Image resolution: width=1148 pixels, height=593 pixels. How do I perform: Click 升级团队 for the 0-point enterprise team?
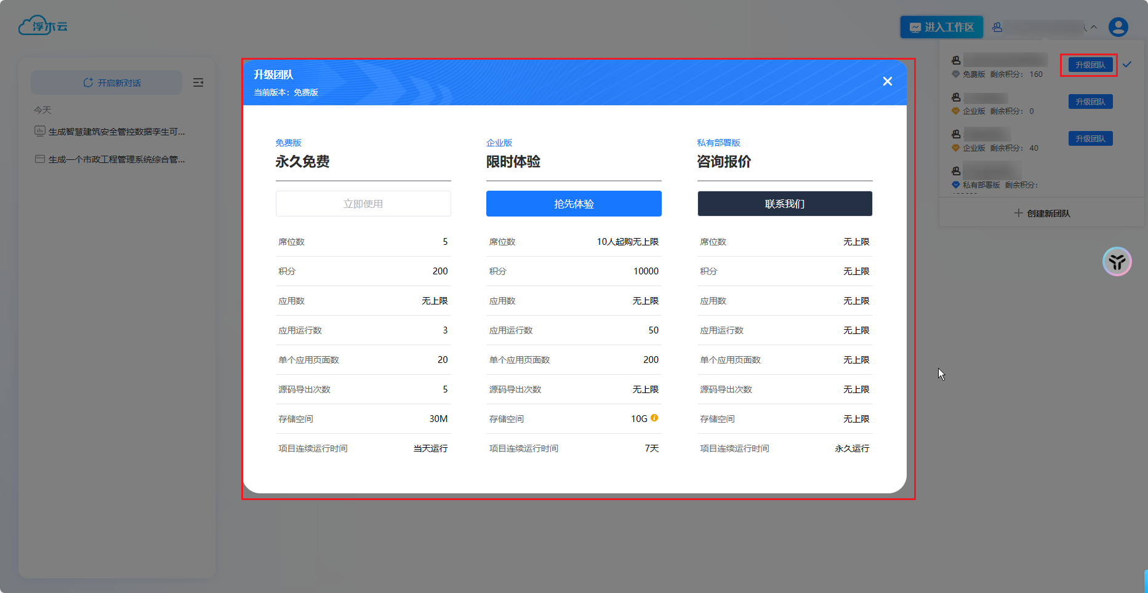coord(1090,102)
